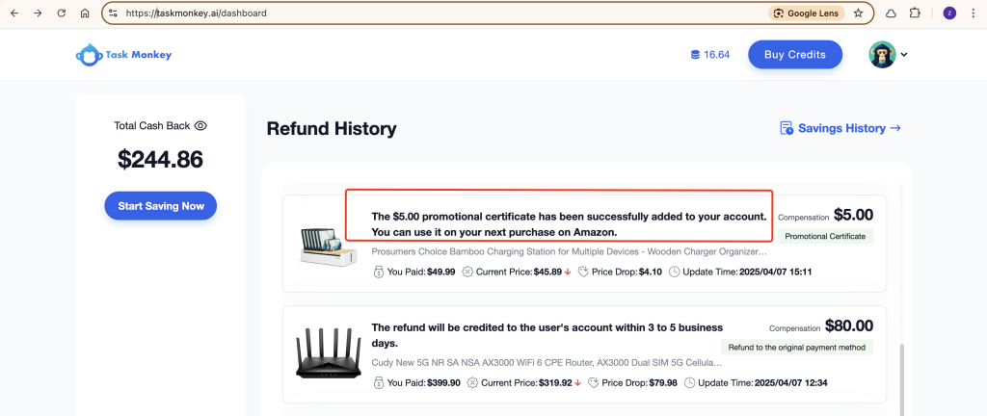Image resolution: width=987 pixels, height=416 pixels.
Task: Select the $244.86 total cash back amount
Action: pos(161,160)
